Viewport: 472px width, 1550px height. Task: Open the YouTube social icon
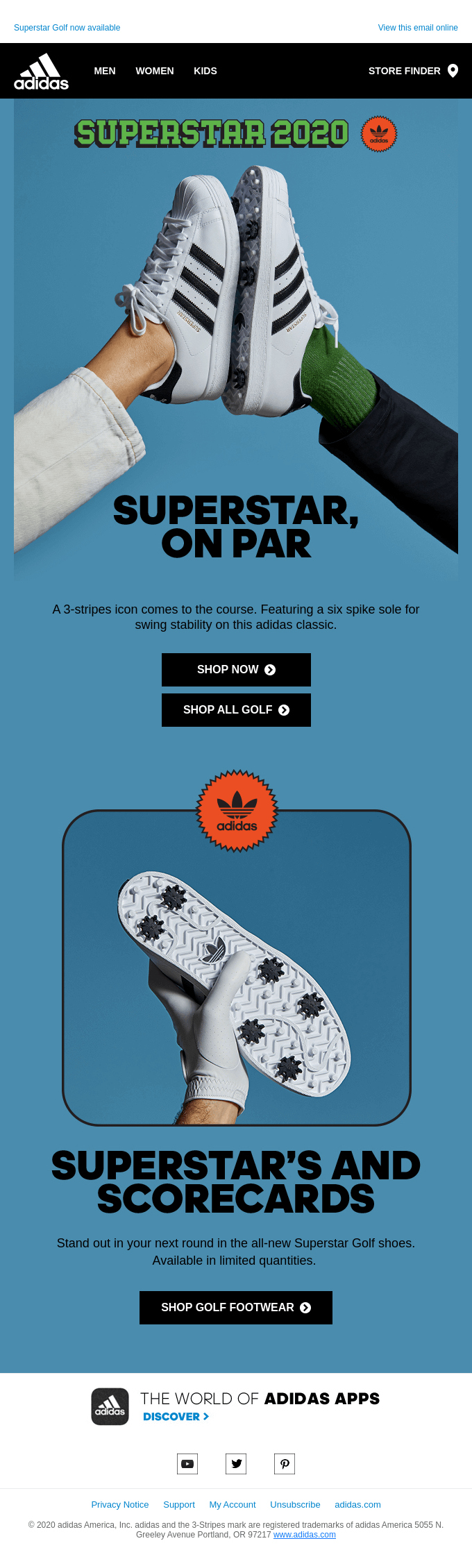[x=187, y=1464]
